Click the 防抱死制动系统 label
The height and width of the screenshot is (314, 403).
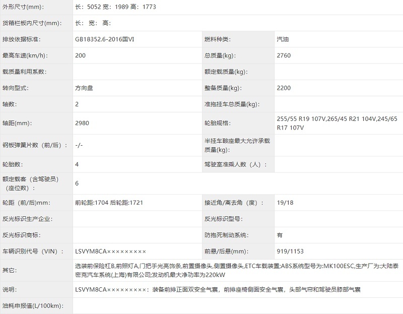click(x=226, y=235)
